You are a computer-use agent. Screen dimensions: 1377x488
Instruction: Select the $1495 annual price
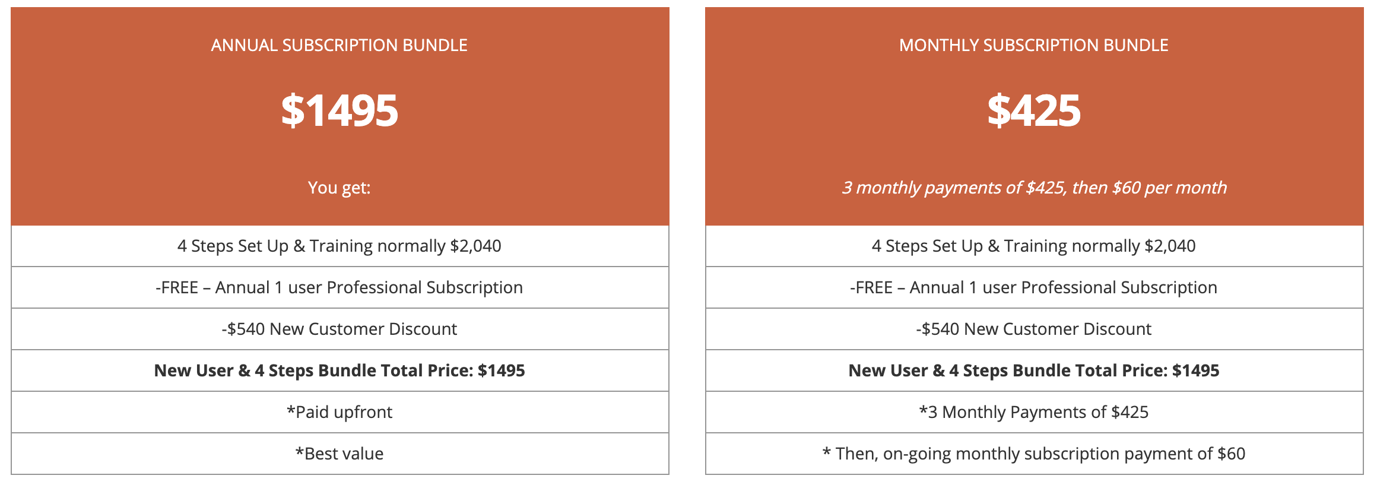340,110
